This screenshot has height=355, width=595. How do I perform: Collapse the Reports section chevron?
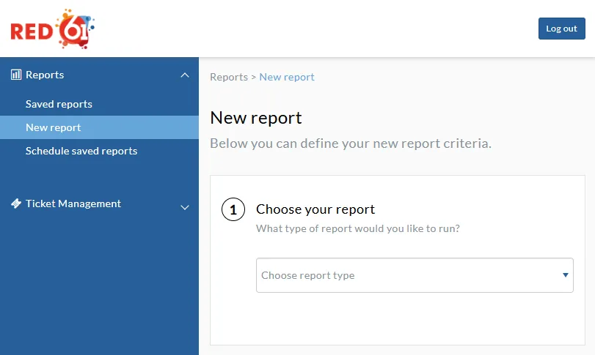click(185, 75)
